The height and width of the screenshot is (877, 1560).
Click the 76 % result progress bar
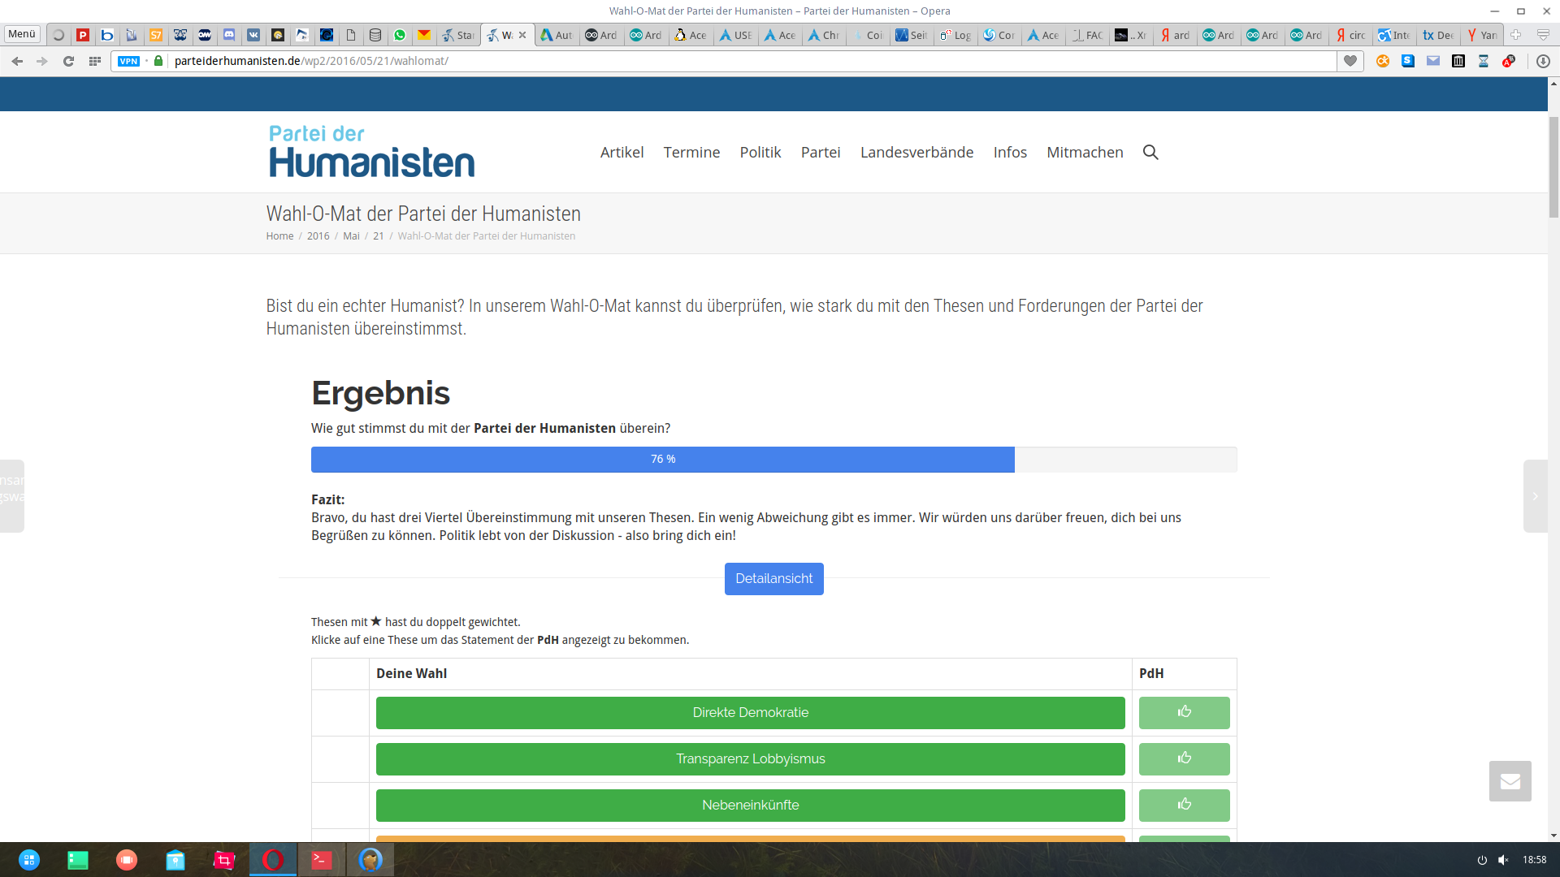[x=662, y=459]
